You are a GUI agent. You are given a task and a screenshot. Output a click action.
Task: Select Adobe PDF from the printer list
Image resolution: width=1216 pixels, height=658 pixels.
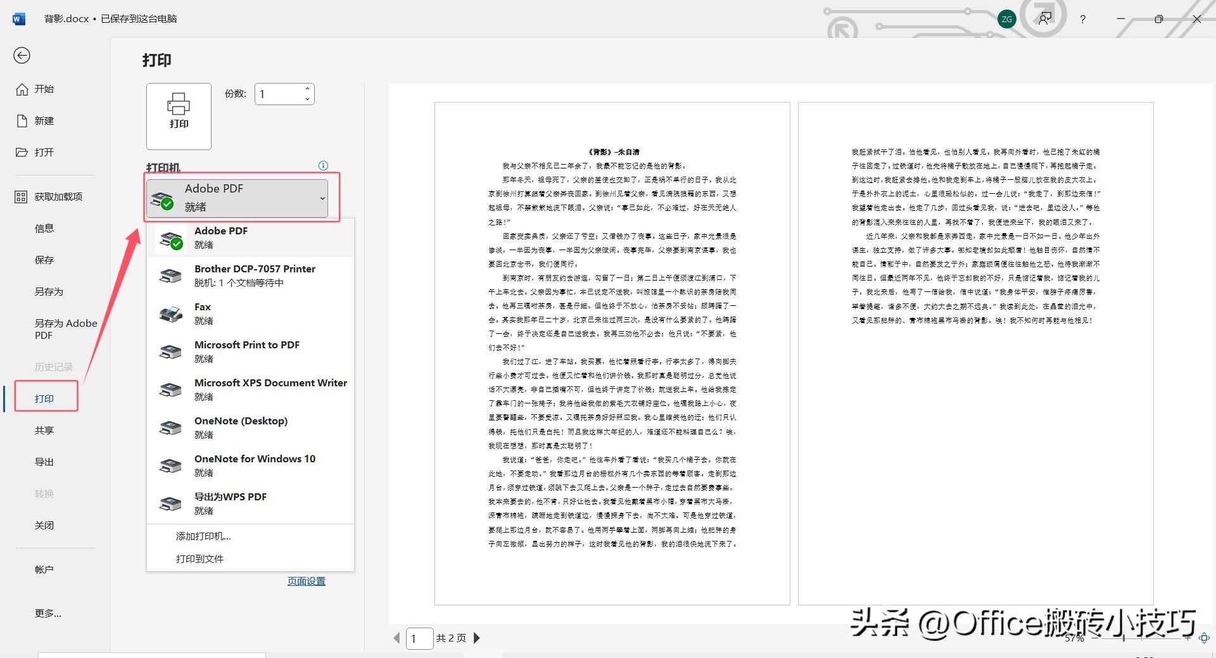point(251,237)
